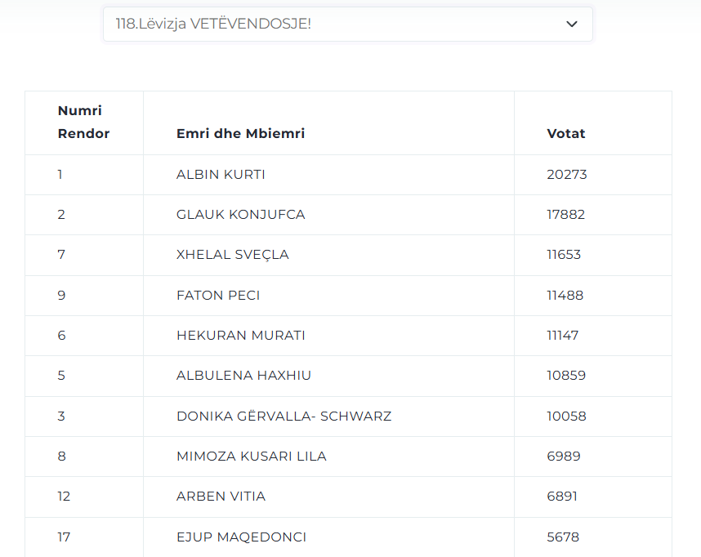Select the FATON PECI name cell

coord(328,296)
